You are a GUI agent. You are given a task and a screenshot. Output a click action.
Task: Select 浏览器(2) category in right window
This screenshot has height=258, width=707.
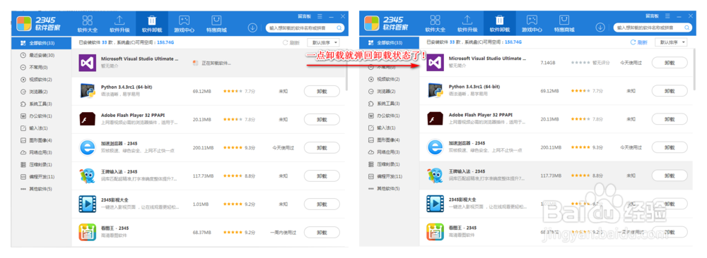(389, 91)
